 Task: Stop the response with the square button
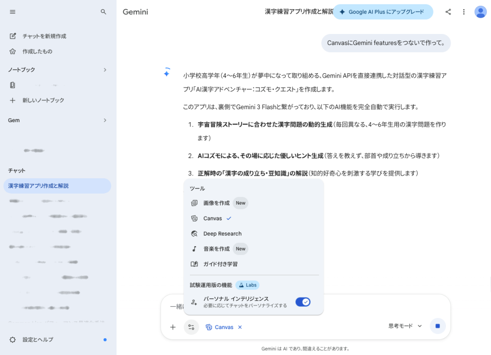coord(437,326)
